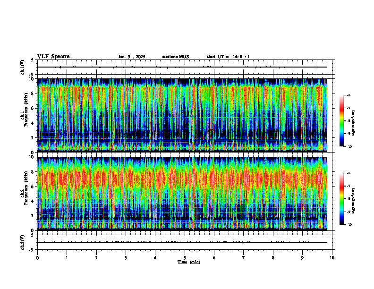The width and height of the screenshot is (374, 289).
Task: Click time axis tick label "10"
Action: (332, 258)
